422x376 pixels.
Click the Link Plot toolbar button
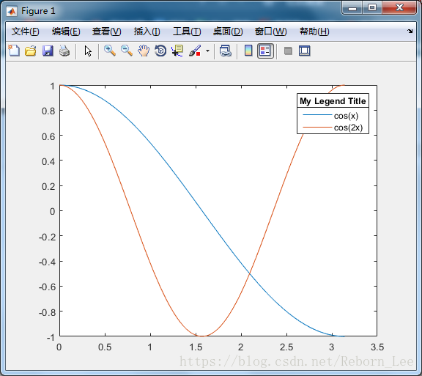tap(225, 51)
